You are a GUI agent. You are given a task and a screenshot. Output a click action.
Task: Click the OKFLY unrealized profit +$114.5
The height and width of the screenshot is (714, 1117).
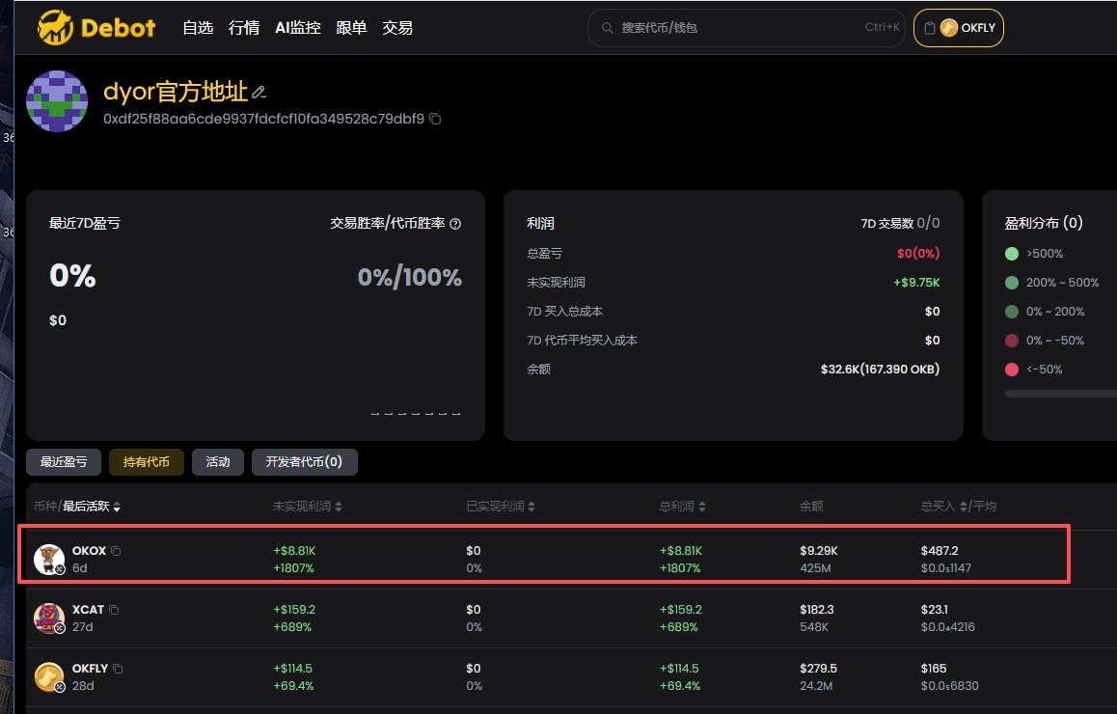click(x=293, y=669)
